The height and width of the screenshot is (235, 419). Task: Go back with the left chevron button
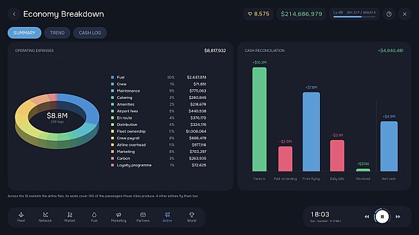[x=14, y=14]
